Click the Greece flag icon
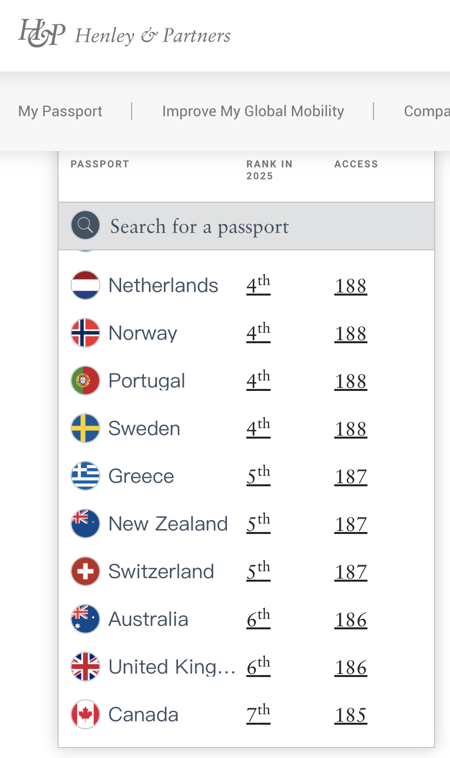450x758 pixels. (85, 476)
